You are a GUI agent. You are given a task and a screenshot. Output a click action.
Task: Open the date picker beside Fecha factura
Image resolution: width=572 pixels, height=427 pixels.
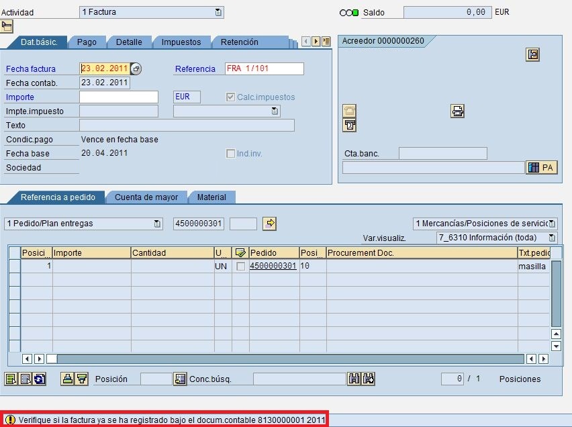(136, 68)
